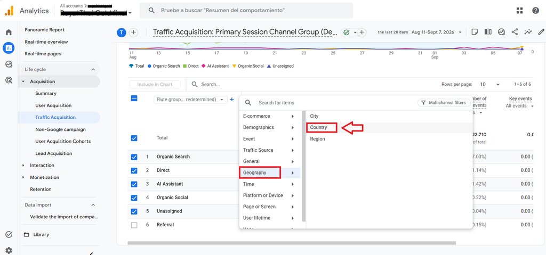Customize report with pencil icon
The width and height of the screenshot is (546, 255).
click(541, 32)
